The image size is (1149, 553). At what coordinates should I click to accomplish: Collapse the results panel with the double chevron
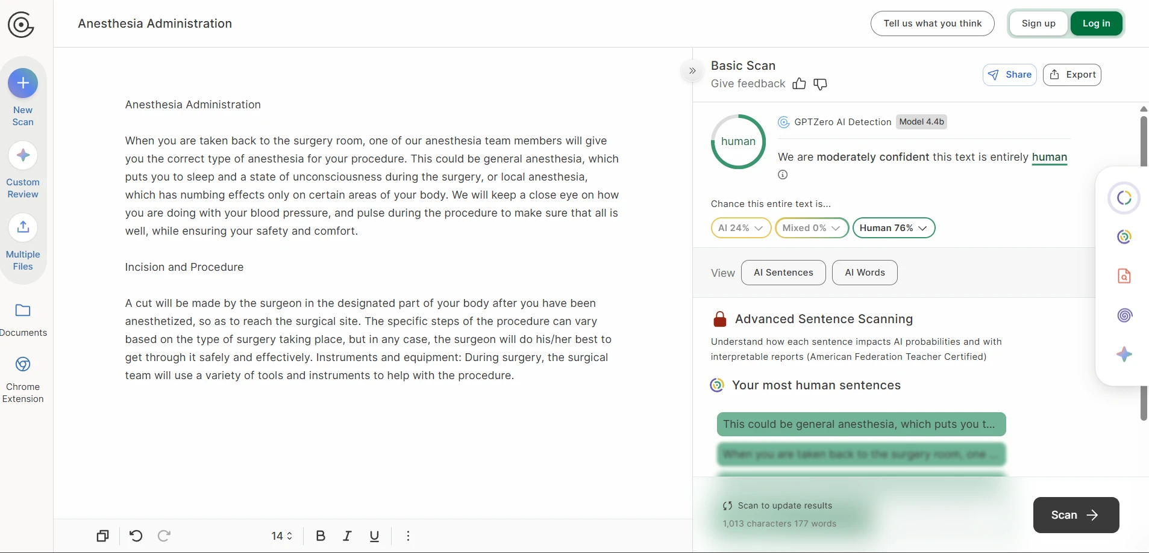[x=692, y=71]
